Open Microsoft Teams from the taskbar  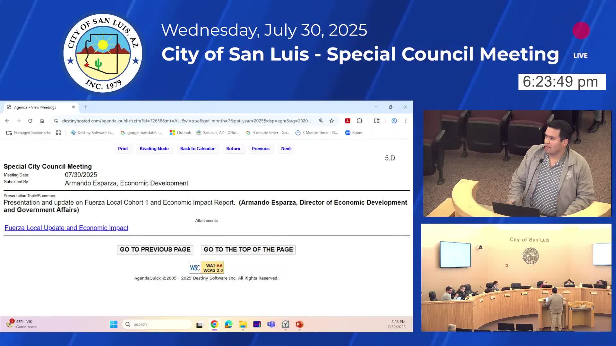tap(271, 324)
